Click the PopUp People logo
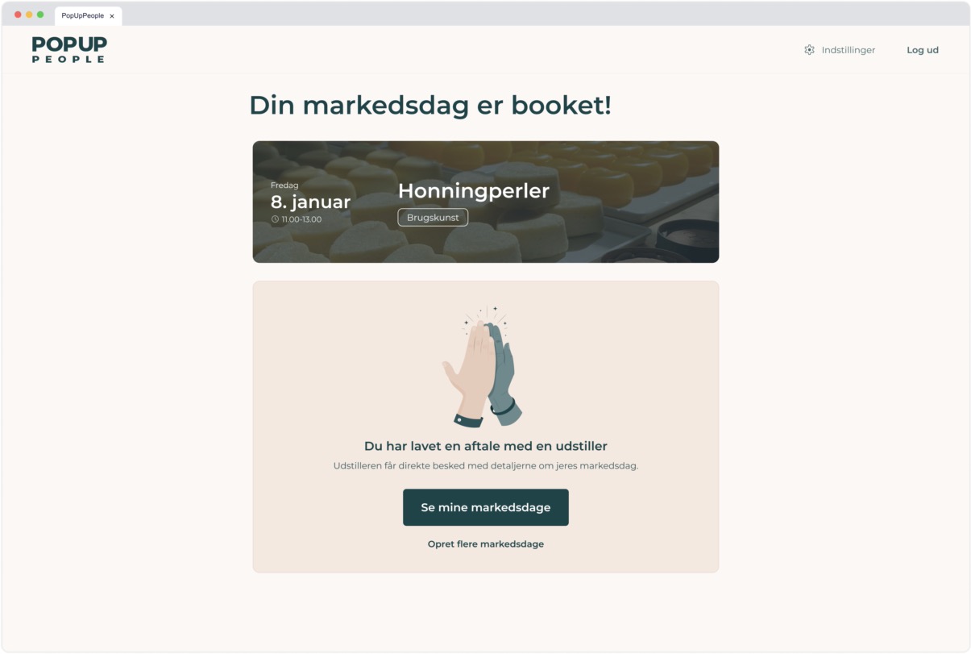The image size is (971, 654). pyautogui.click(x=69, y=49)
